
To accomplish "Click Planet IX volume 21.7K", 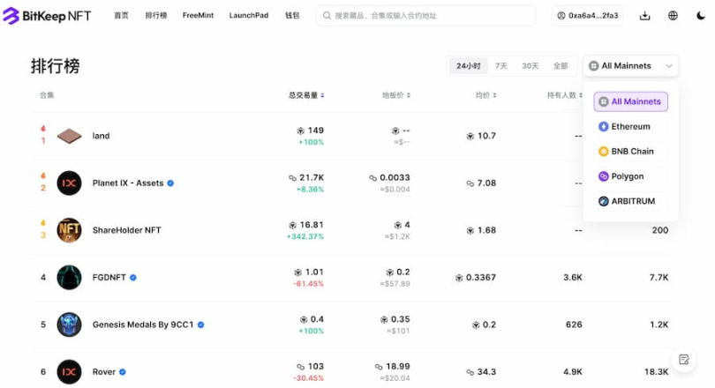I will click(312, 177).
